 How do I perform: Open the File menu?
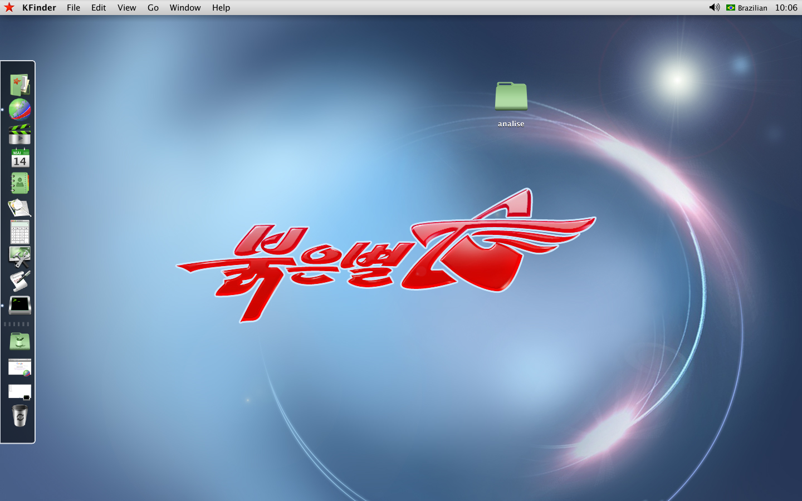click(x=74, y=8)
